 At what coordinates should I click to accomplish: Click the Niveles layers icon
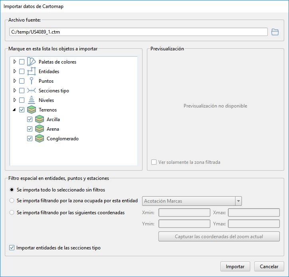coord(31,100)
